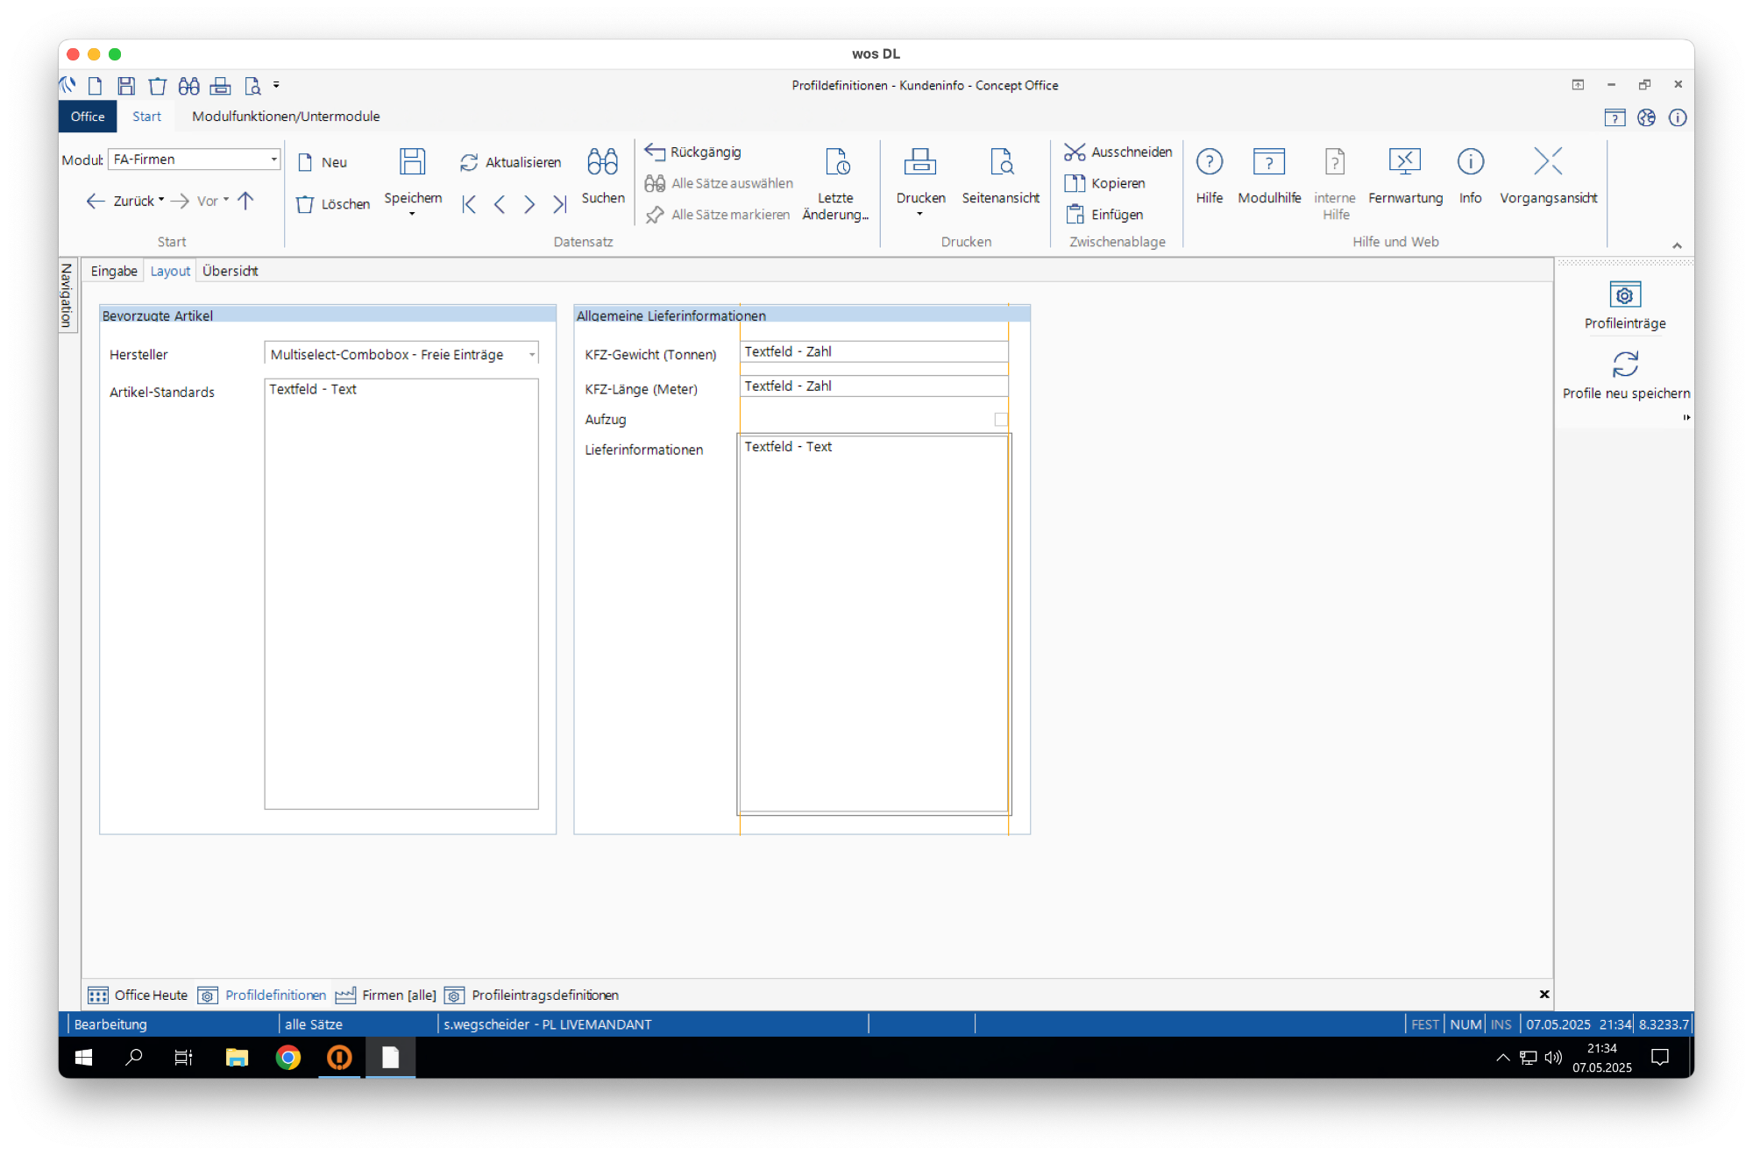Launch Chrome from the taskbar
The image size is (1753, 1155).
[x=287, y=1058]
